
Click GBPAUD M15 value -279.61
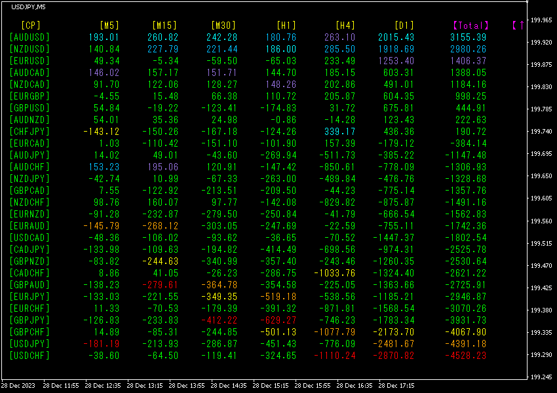pos(160,285)
